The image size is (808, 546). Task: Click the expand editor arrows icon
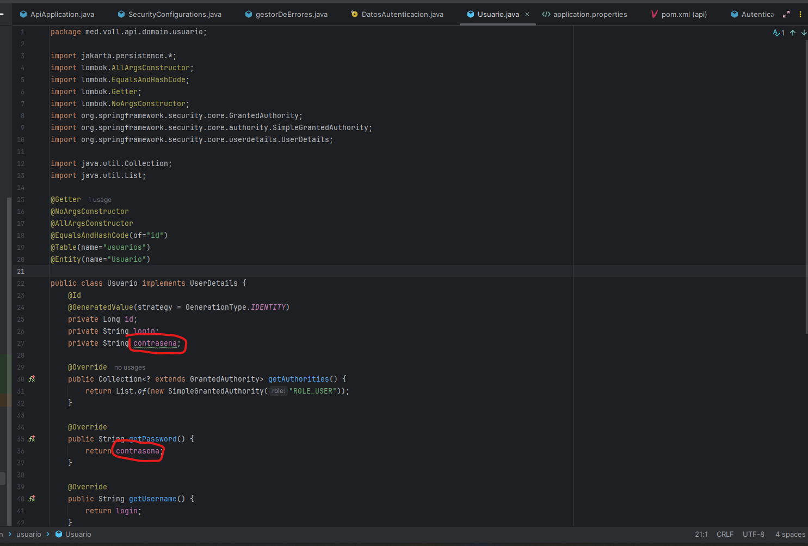(786, 14)
